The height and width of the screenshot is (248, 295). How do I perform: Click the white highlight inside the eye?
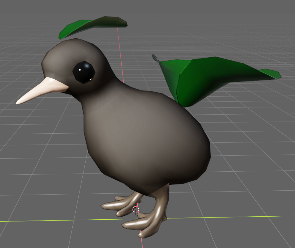[80, 70]
